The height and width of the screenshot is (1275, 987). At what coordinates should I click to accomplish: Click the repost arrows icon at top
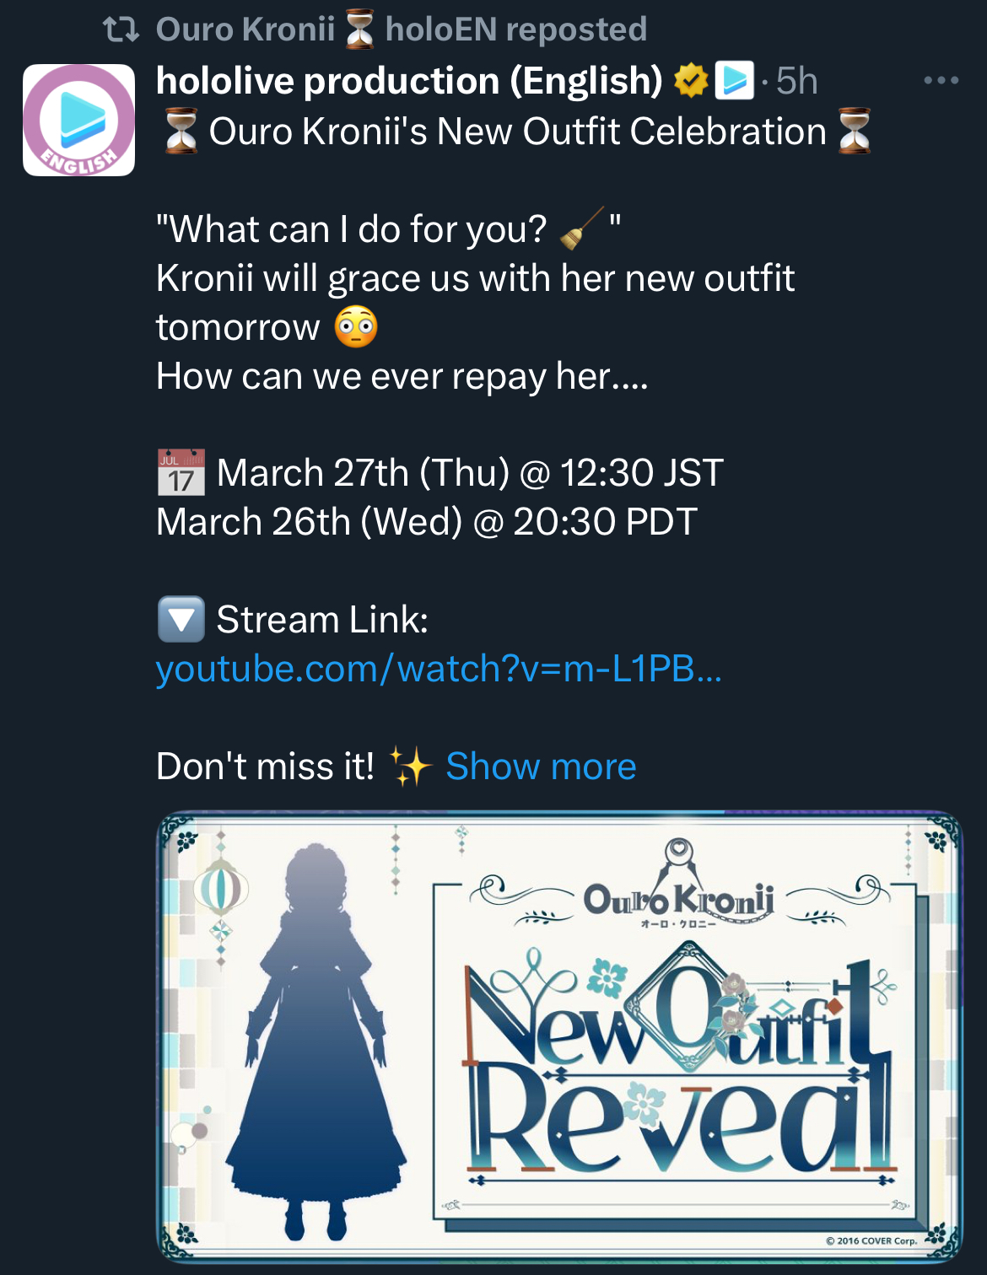point(121,30)
